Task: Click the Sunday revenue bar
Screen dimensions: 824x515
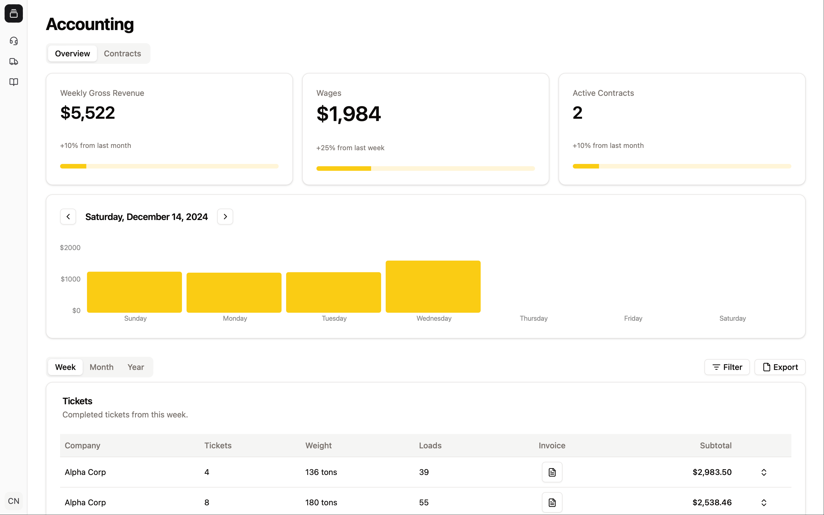Action: 134,292
